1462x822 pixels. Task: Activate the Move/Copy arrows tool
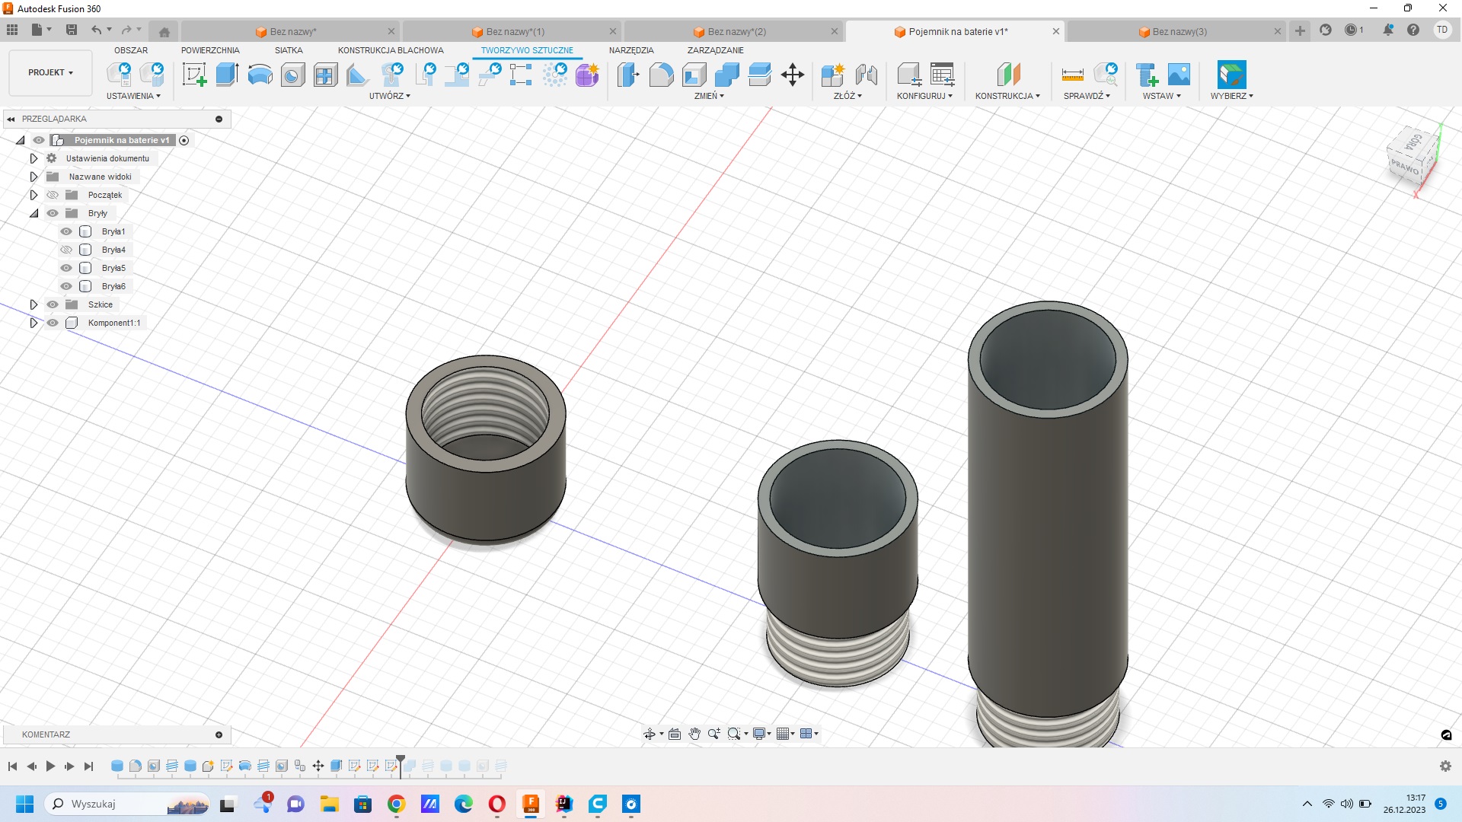click(792, 75)
